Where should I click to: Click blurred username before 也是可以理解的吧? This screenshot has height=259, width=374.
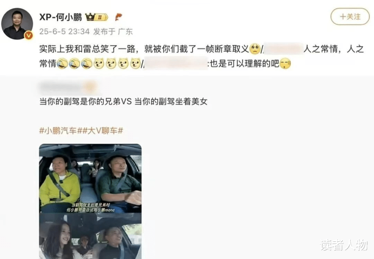[x=176, y=64]
